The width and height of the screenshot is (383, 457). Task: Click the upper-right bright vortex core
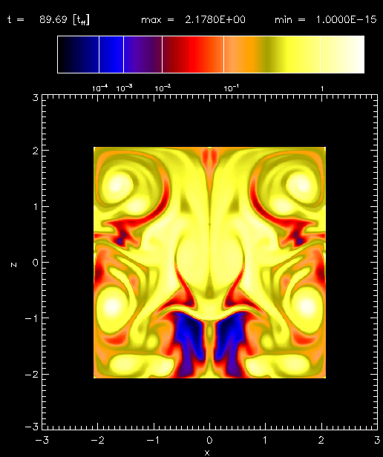click(303, 185)
